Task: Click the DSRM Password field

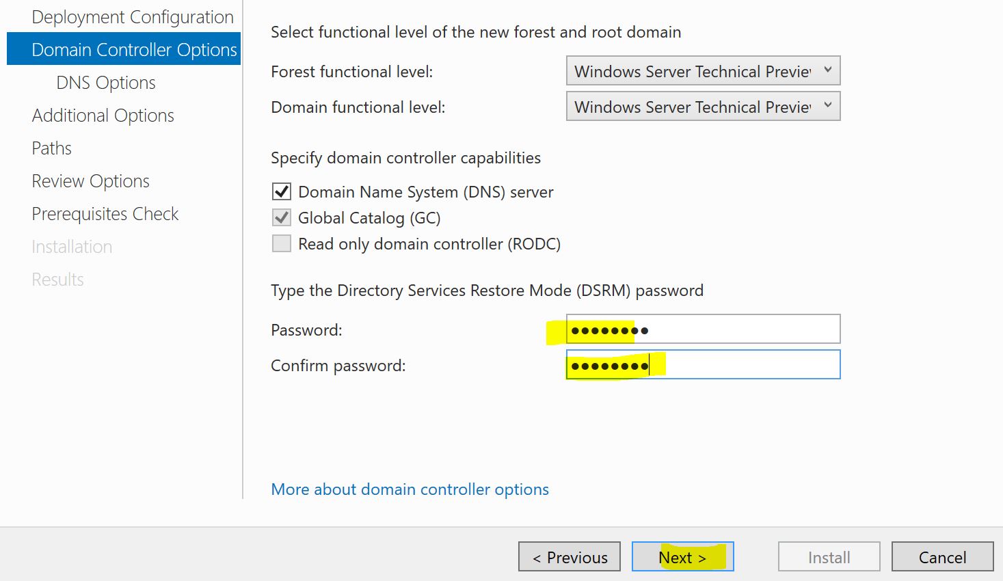Action: tap(703, 329)
